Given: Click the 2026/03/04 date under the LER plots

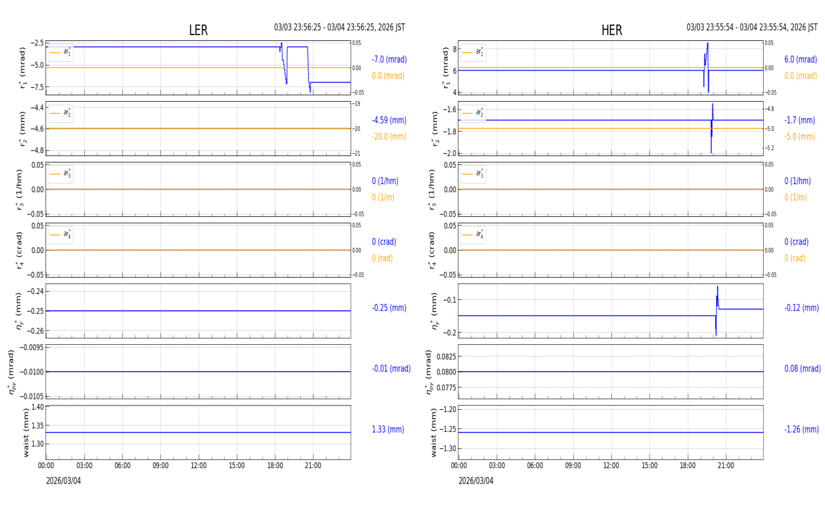Looking at the screenshot, I should [64, 480].
